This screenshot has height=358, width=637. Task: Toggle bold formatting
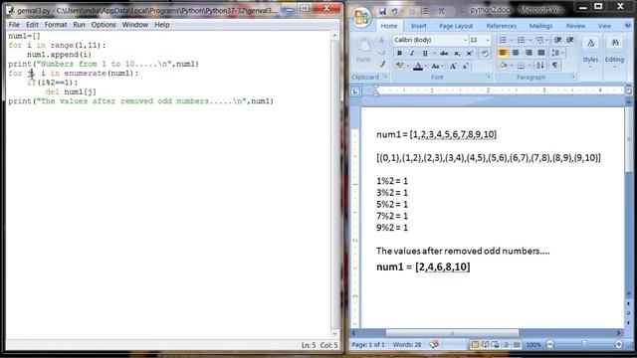coord(399,53)
